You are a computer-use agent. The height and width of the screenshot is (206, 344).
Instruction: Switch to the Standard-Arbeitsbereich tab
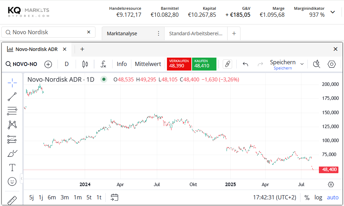pos(196,34)
